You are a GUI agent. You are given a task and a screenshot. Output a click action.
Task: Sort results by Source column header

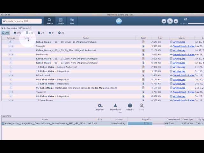(182, 38)
